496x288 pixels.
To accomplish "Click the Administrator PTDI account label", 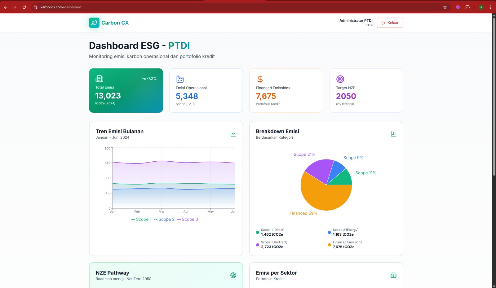I will pos(356,20).
